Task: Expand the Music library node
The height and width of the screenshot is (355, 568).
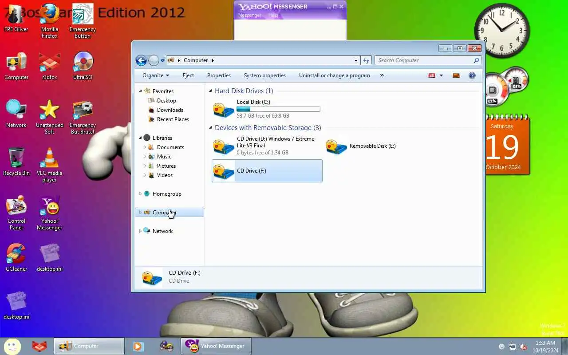Action: [x=145, y=157]
